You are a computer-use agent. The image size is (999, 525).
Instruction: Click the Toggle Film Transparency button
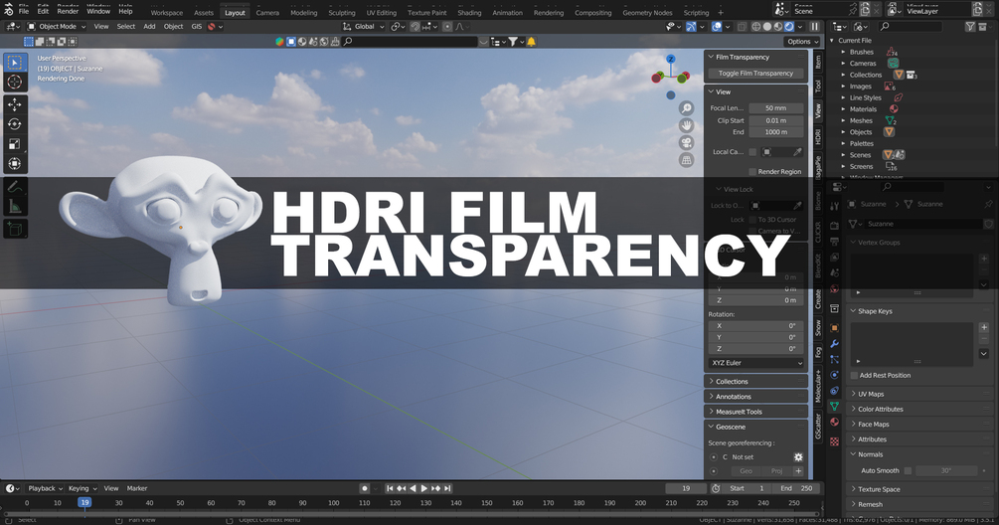[x=755, y=74]
